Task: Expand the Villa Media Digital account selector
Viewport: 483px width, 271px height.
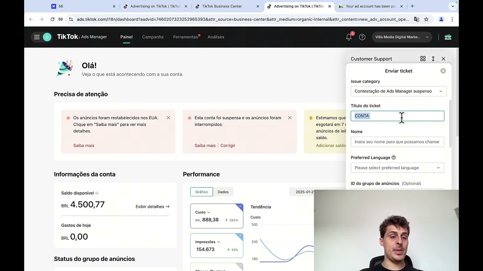Action: point(402,37)
